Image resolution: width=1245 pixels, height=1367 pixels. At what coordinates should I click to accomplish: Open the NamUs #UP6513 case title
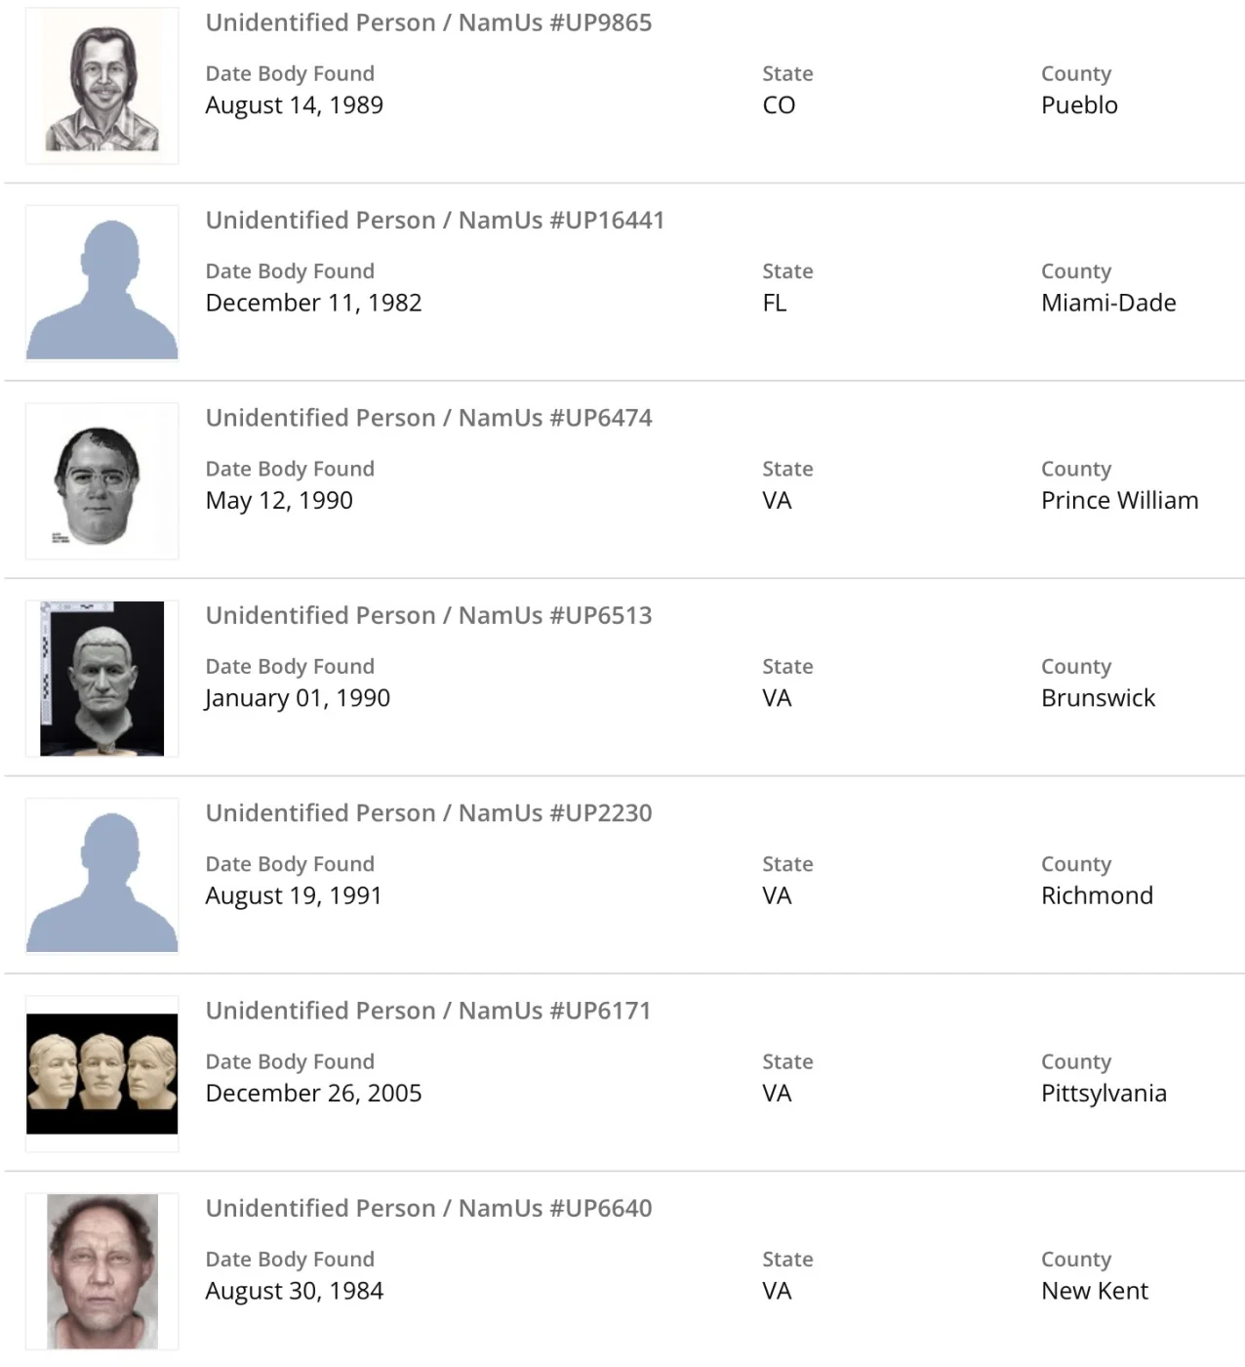(428, 615)
